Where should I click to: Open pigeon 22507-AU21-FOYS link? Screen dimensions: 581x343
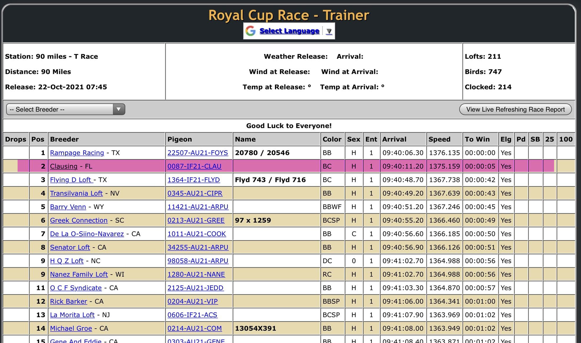click(x=197, y=153)
